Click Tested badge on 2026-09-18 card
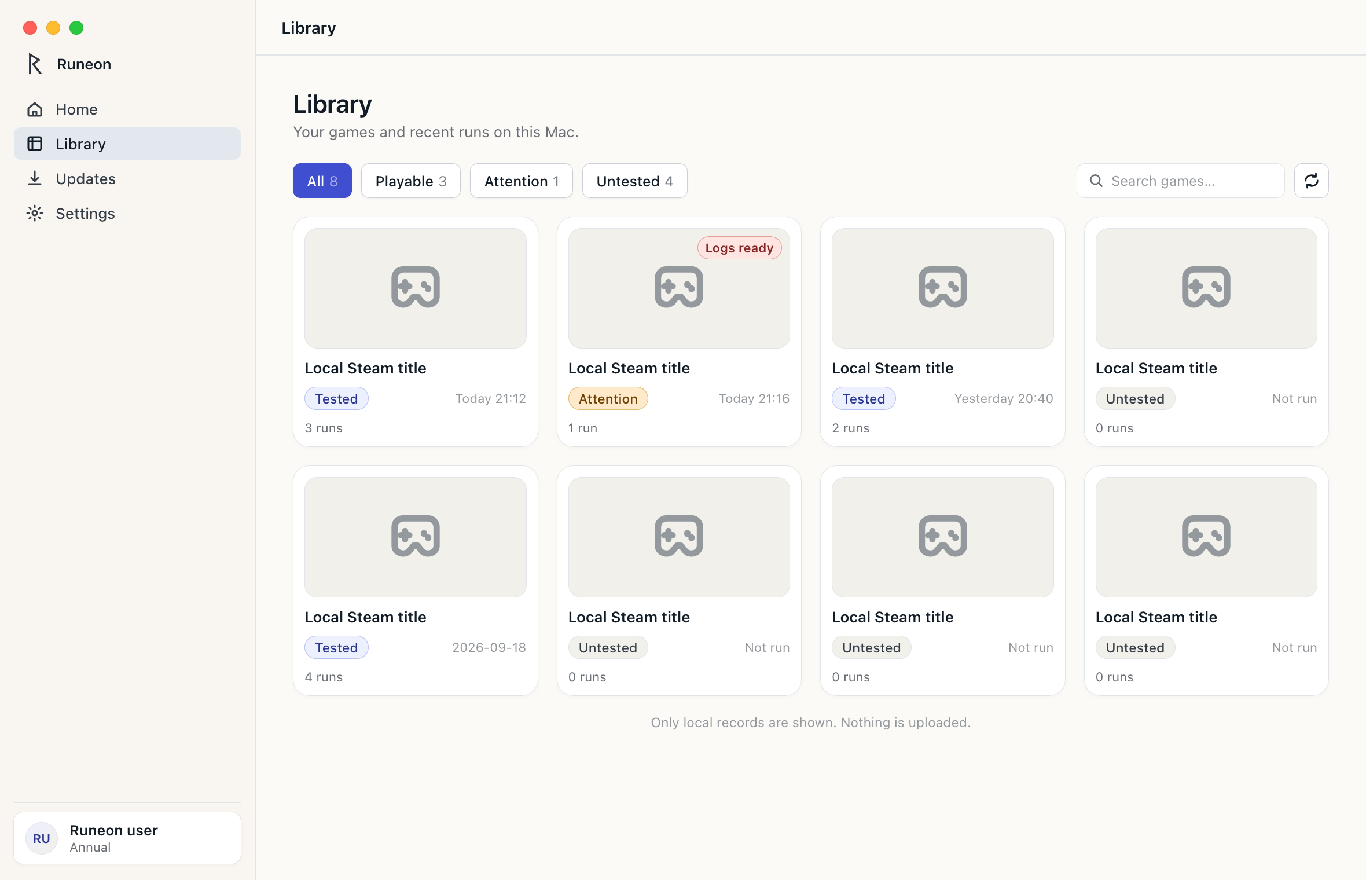This screenshot has height=880, width=1366. (337, 647)
